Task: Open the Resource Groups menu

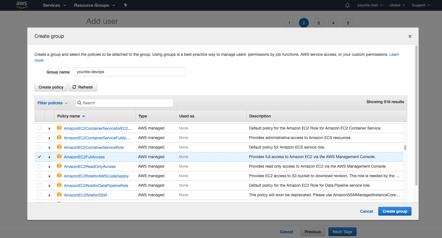Action: (x=95, y=5)
